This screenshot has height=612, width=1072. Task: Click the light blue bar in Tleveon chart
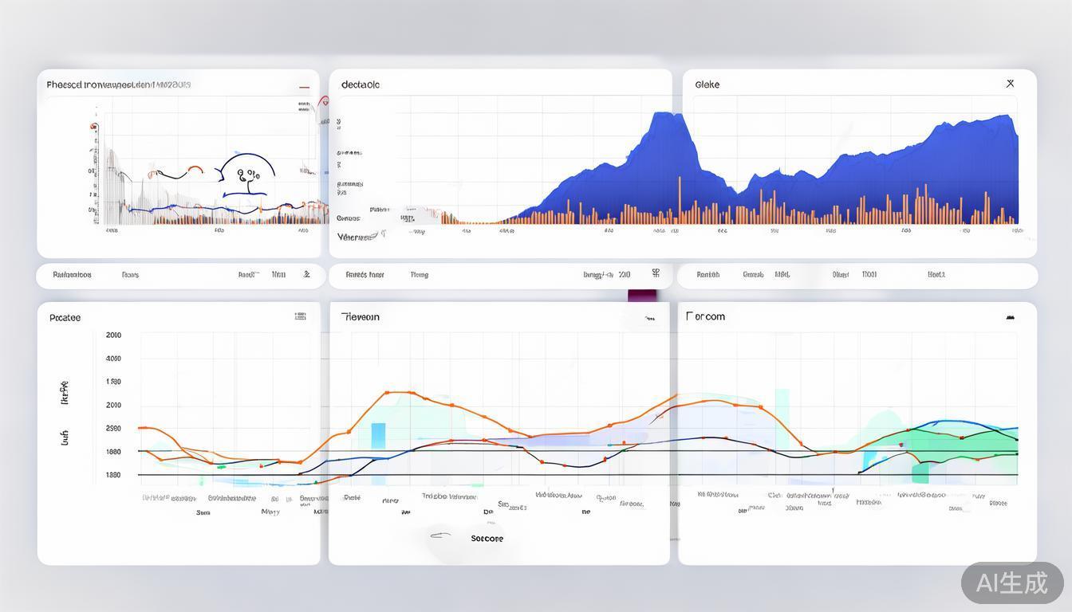click(x=378, y=436)
